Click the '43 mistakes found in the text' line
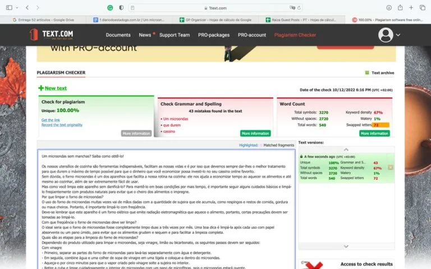The width and height of the screenshot is (431, 269). click(215, 111)
